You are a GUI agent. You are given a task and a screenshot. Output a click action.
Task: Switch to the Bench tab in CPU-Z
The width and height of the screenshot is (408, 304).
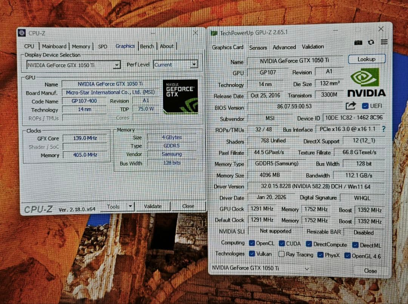pos(147,46)
